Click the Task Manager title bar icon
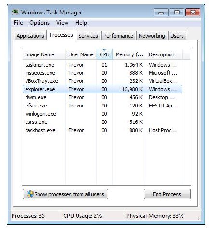 tap(15, 12)
